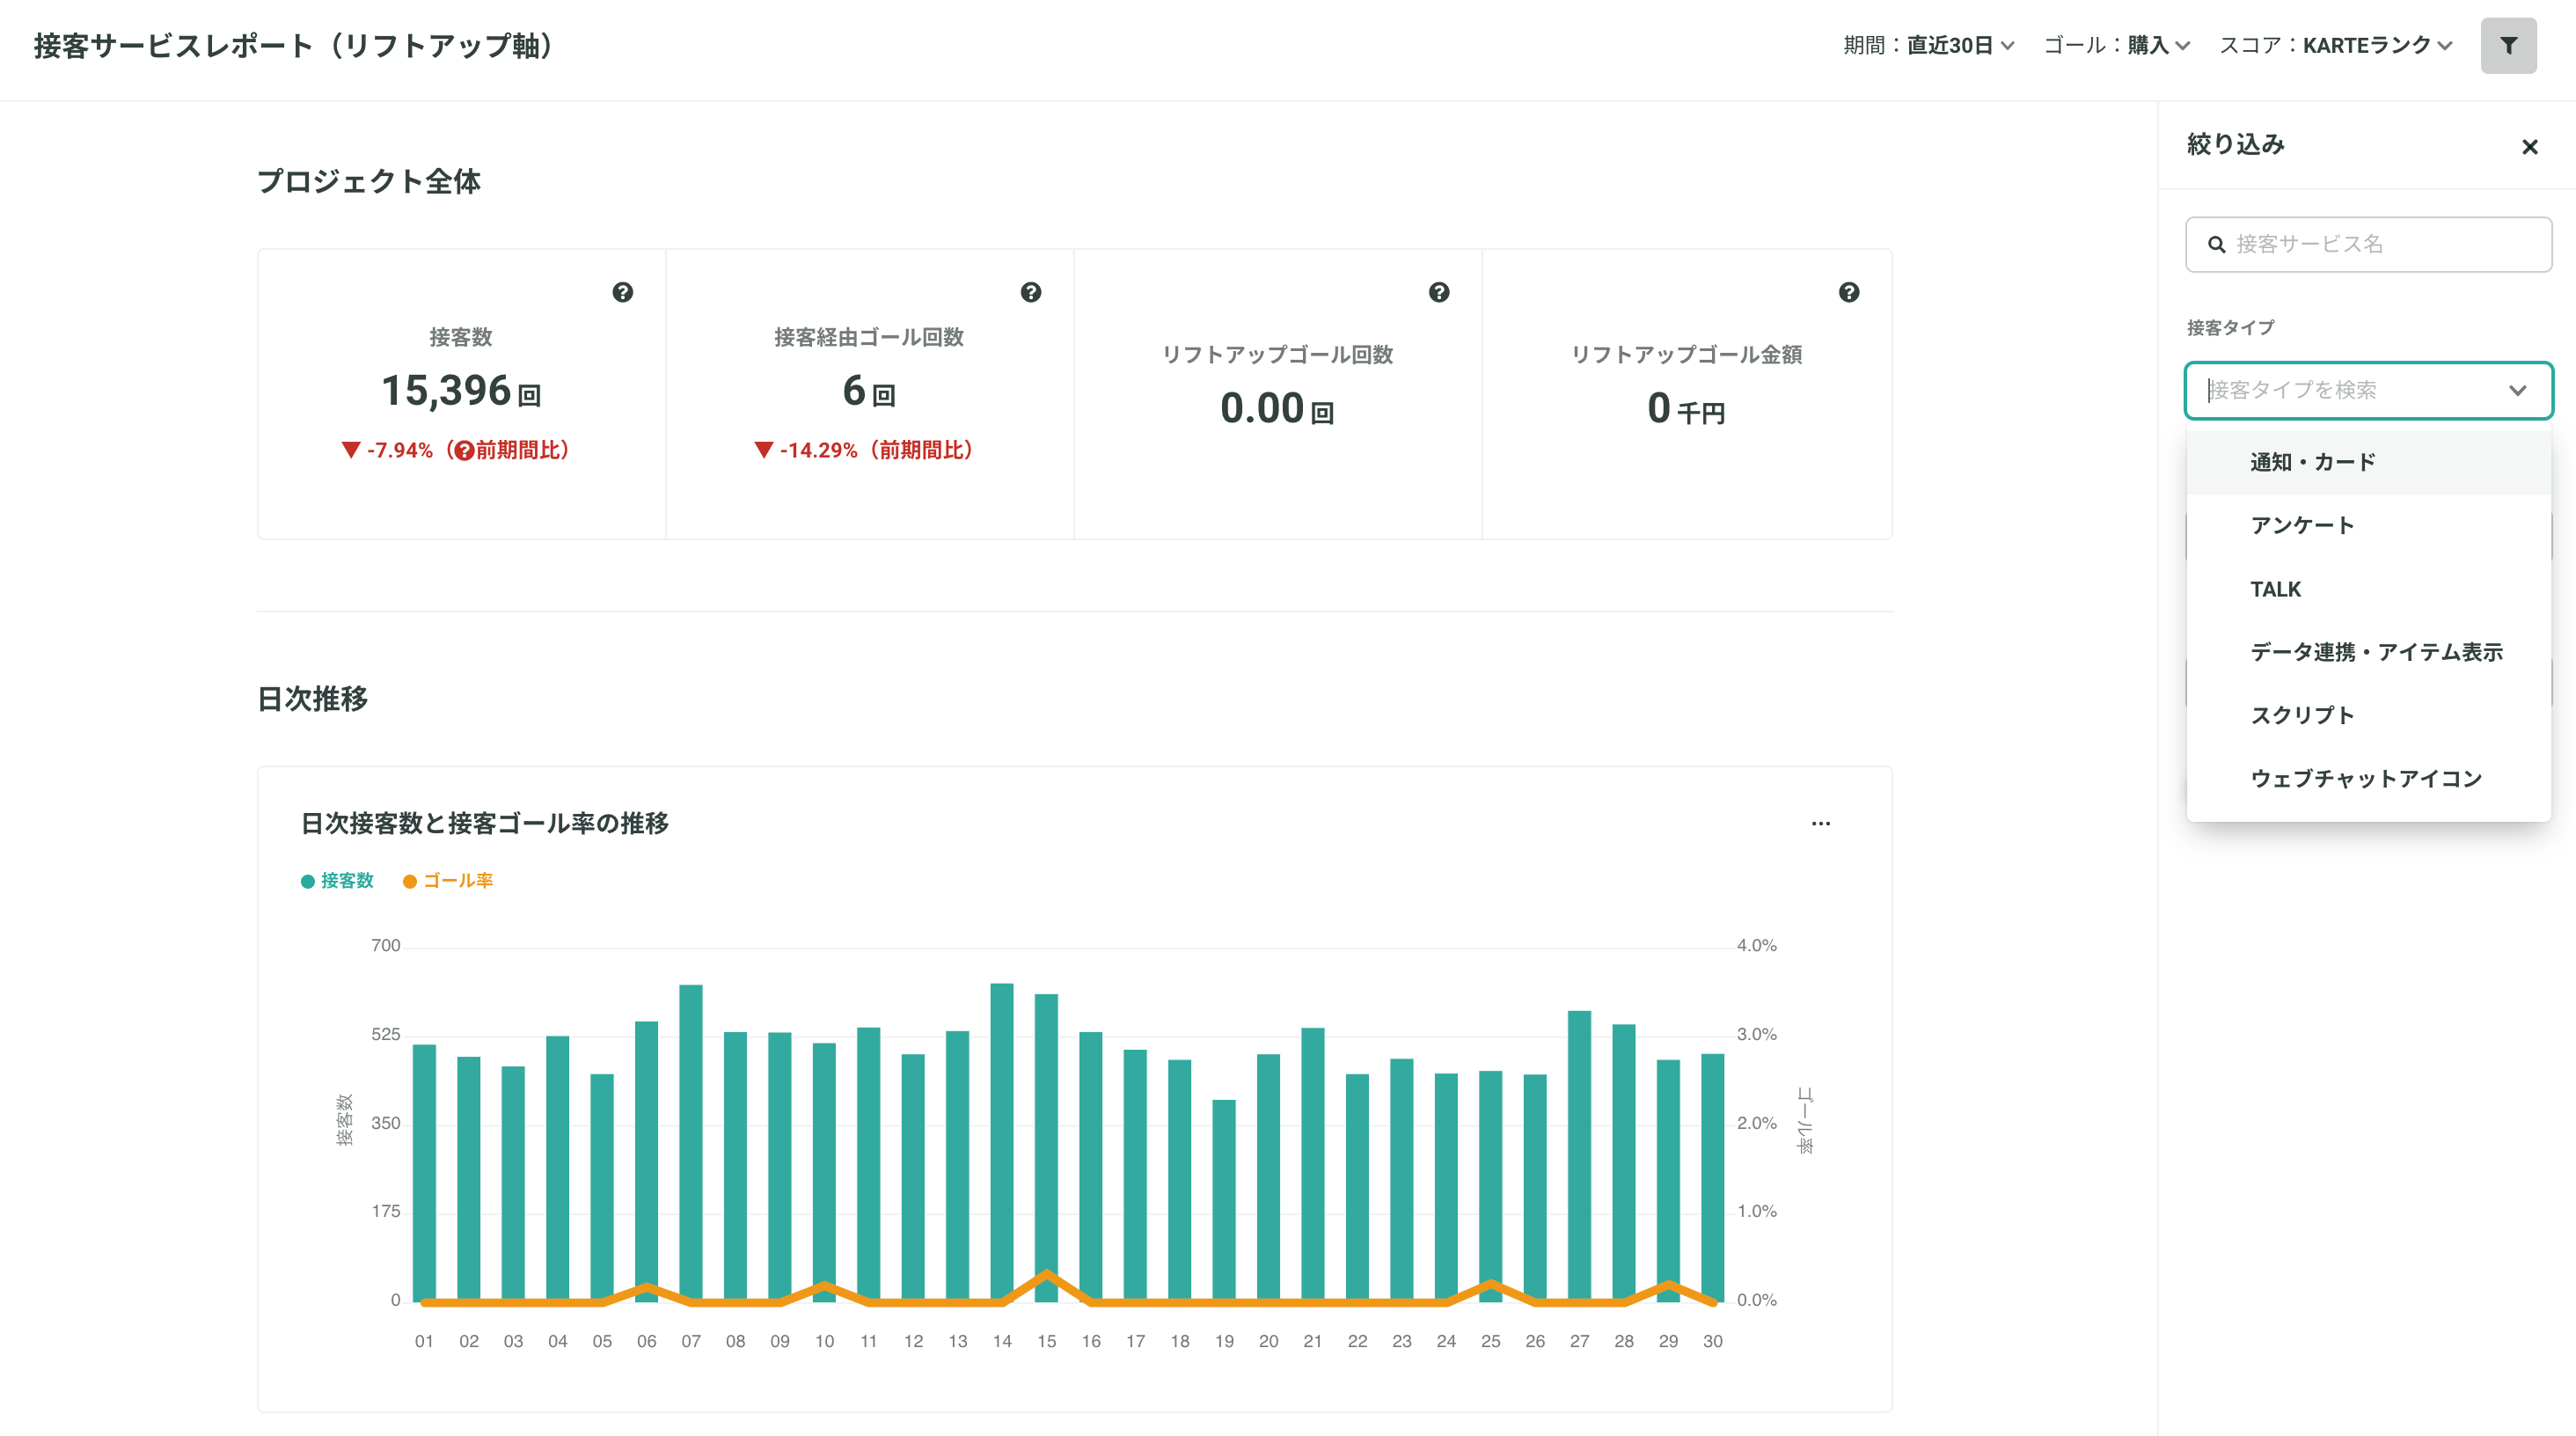This screenshot has height=1436, width=2576.
Task: Click the 0 千円 value
Action: click(1686, 409)
